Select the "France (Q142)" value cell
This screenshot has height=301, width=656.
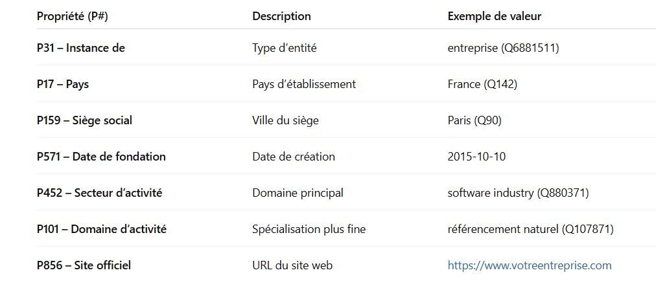tap(482, 84)
